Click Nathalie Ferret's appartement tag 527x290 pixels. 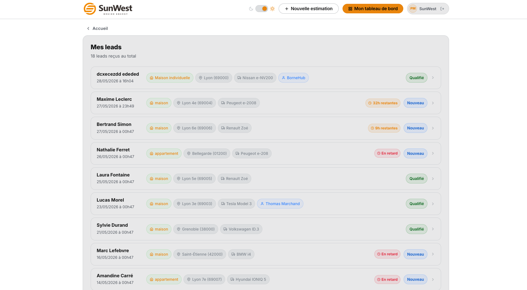click(164, 154)
